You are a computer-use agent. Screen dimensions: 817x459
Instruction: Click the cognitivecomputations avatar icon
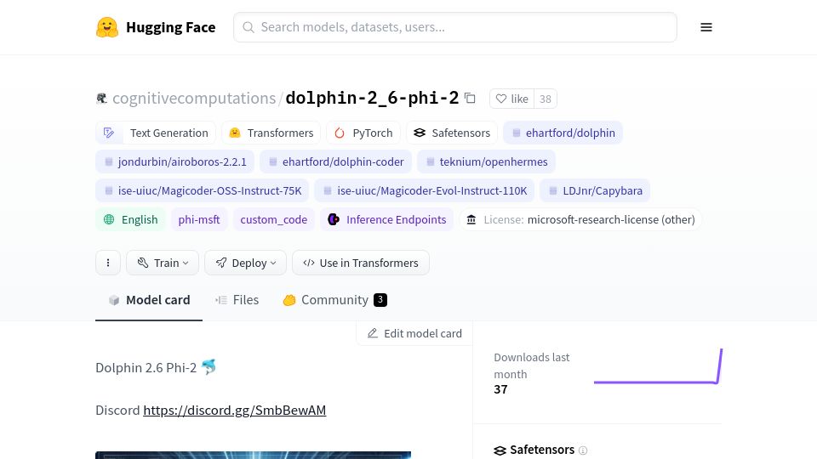(101, 98)
